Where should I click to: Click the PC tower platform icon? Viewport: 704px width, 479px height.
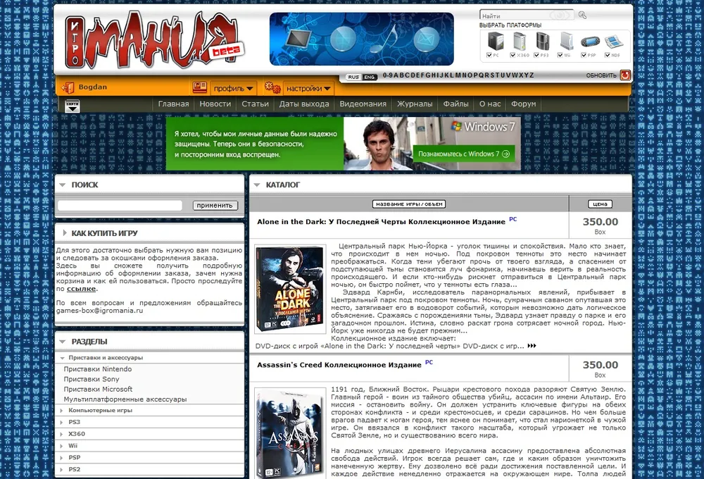click(496, 41)
